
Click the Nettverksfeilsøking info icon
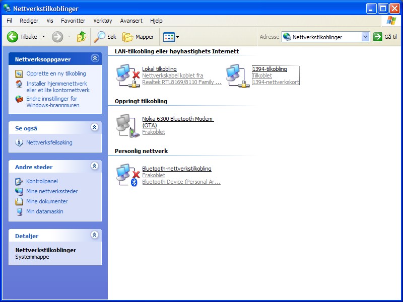tap(19, 142)
